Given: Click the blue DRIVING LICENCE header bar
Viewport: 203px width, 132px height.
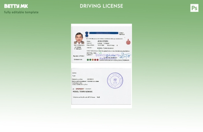Looking at the screenshot, I should (104, 33).
